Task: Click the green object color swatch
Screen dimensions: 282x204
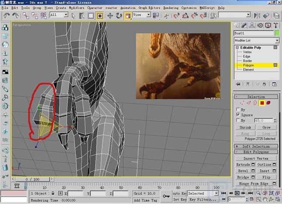Action: coord(277,33)
